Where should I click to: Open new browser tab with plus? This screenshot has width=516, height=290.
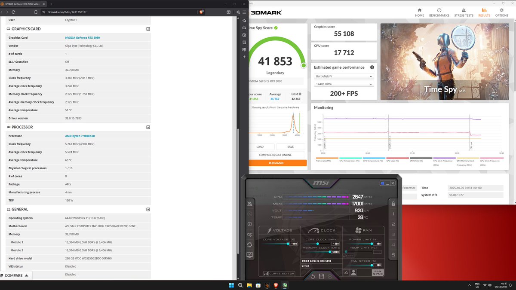(x=51, y=4)
